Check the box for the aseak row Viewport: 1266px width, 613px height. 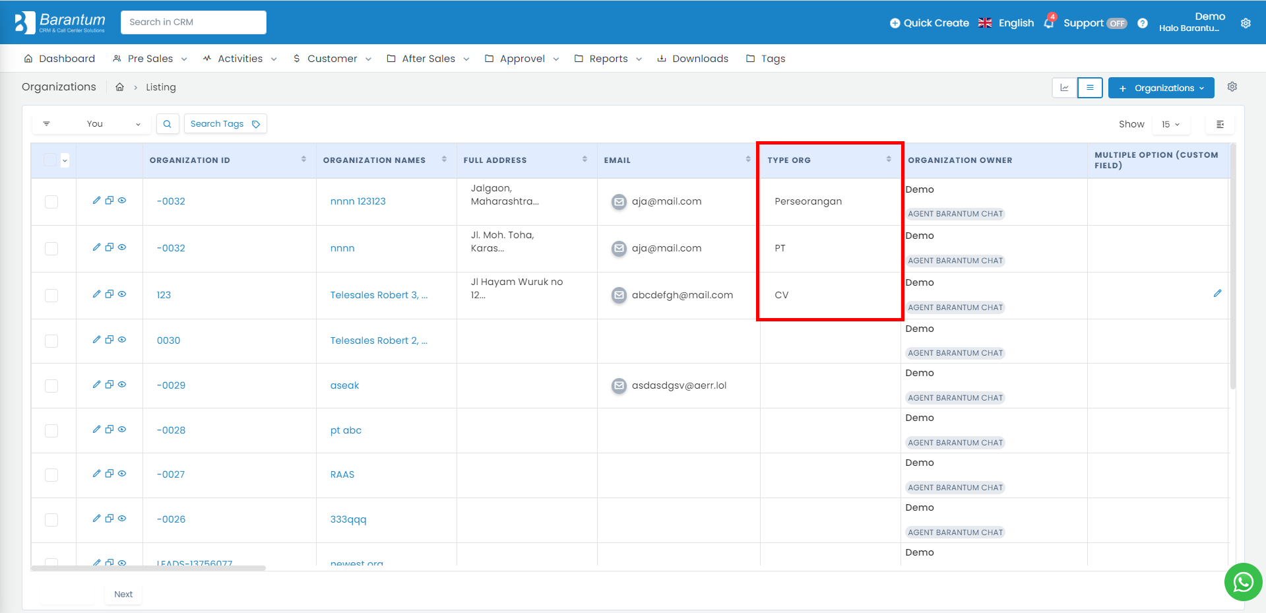coord(51,385)
